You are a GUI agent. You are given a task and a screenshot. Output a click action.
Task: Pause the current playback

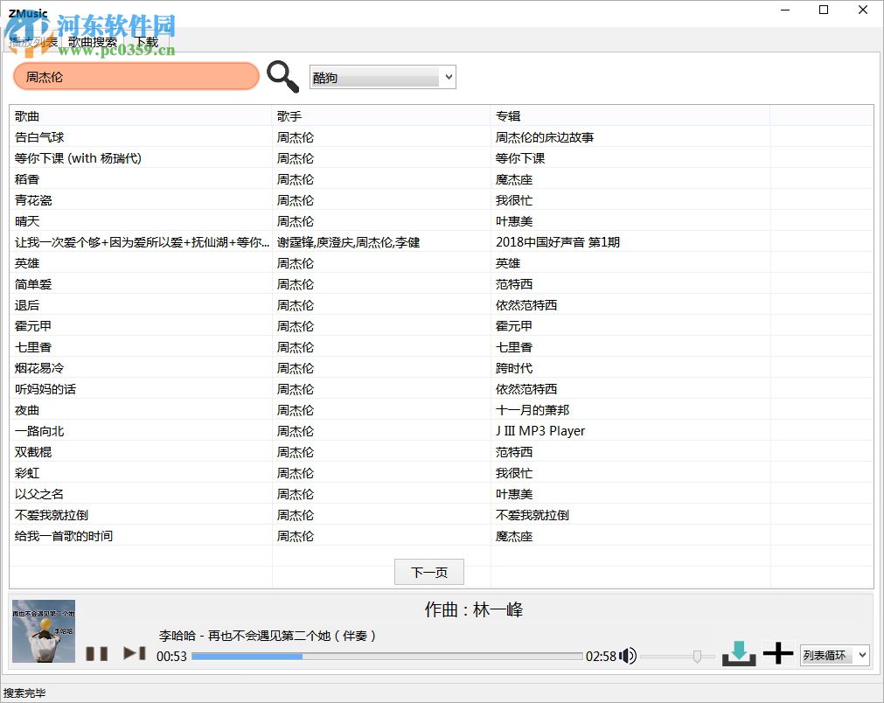pyautogui.click(x=97, y=652)
